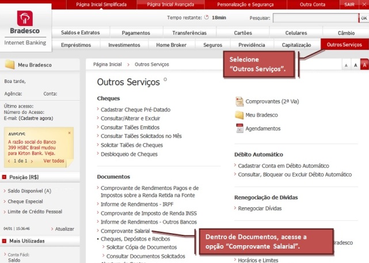Screen dimensions: 369x263
Task: Open Personalização e Segurança
Action: click(x=245, y=5)
